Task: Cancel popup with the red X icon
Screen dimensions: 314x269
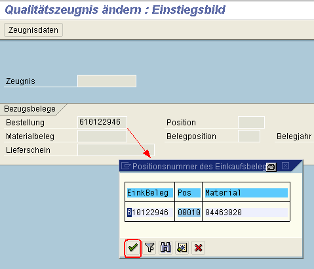Action: 198,248
